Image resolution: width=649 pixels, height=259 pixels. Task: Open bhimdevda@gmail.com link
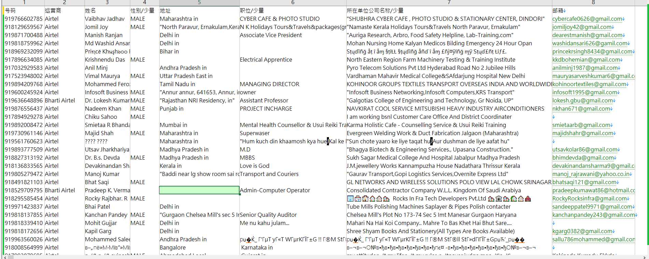click(583, 158)
